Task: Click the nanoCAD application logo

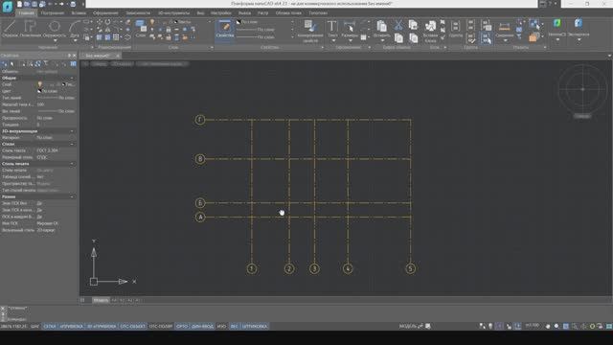Action: [7, 7]
